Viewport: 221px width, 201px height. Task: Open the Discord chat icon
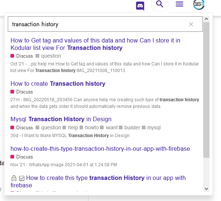140,6
